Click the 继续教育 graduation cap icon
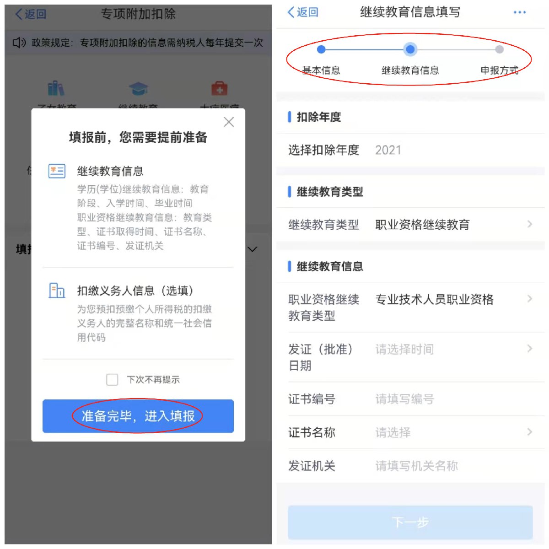Viewport: 549px width, 549px height. point(138,88)
